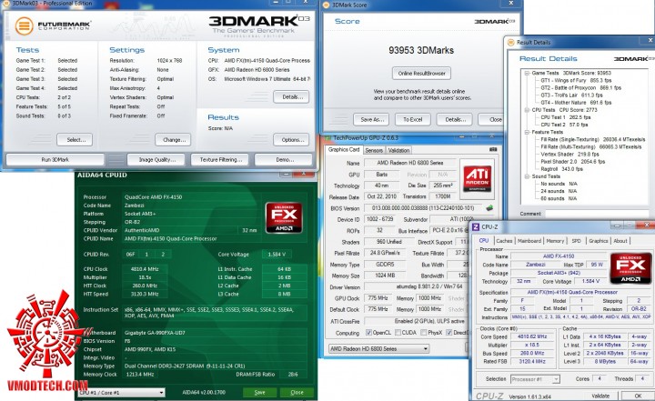The width and height of the screenshot is (655, 401).
Task: Select the Pixel Shader 2.0 row
Action: pyautogui.click(x=573, y=162)
